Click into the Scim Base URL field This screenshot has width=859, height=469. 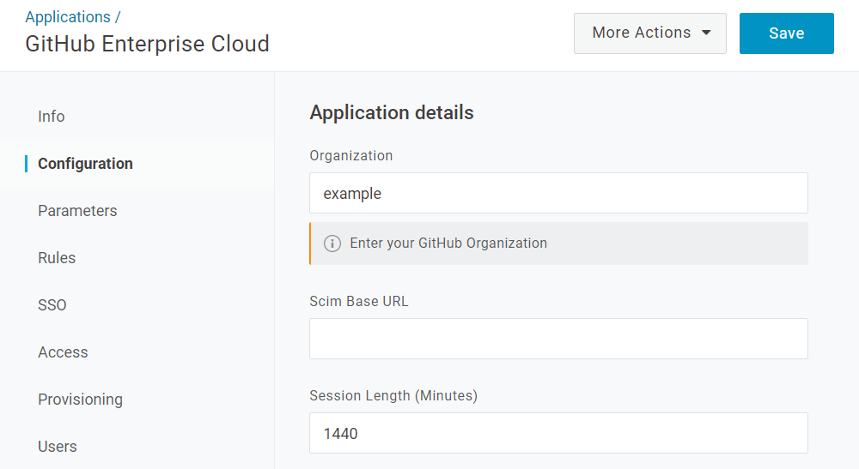[x=558, y=339]
